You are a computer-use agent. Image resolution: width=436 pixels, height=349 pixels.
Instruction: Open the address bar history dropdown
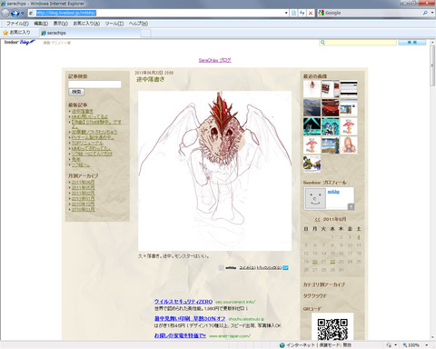click(286, 13)
